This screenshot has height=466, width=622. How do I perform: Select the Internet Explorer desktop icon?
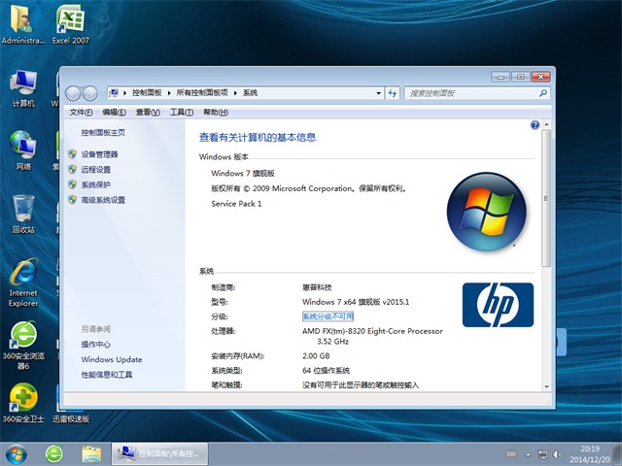coord(23,282)
